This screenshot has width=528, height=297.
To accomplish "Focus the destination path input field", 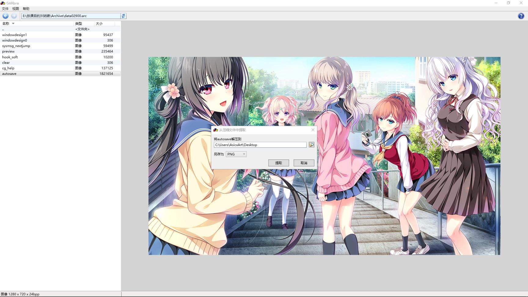I will [x=260, y=145].
